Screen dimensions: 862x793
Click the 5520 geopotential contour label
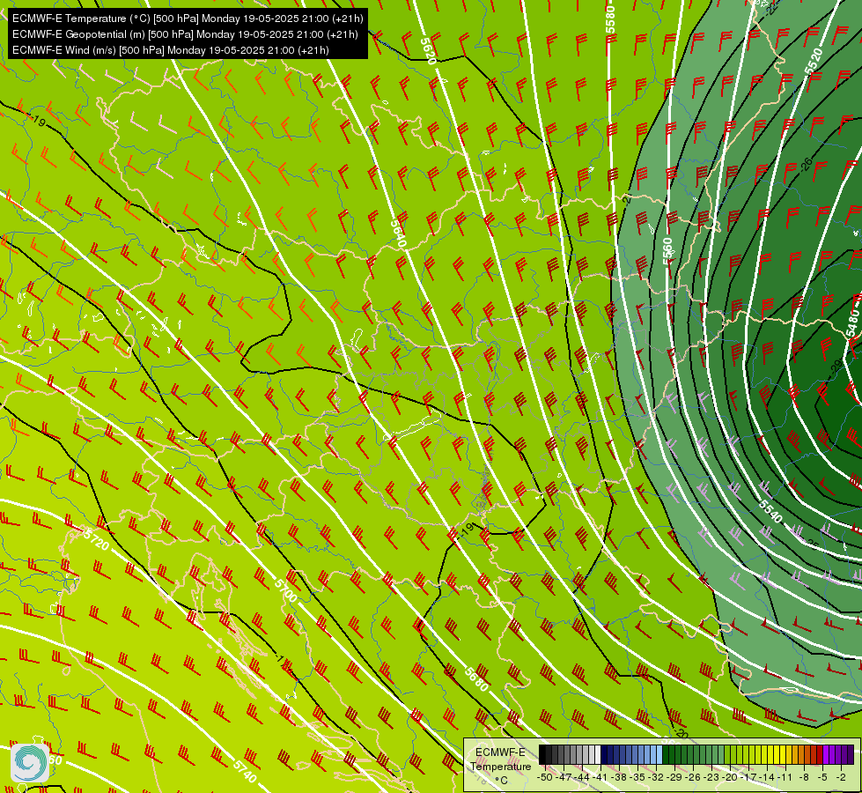(813, 61)
